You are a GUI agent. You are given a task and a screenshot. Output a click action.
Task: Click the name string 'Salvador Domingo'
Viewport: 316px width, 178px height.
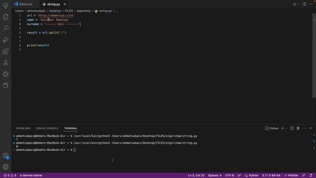54,20
